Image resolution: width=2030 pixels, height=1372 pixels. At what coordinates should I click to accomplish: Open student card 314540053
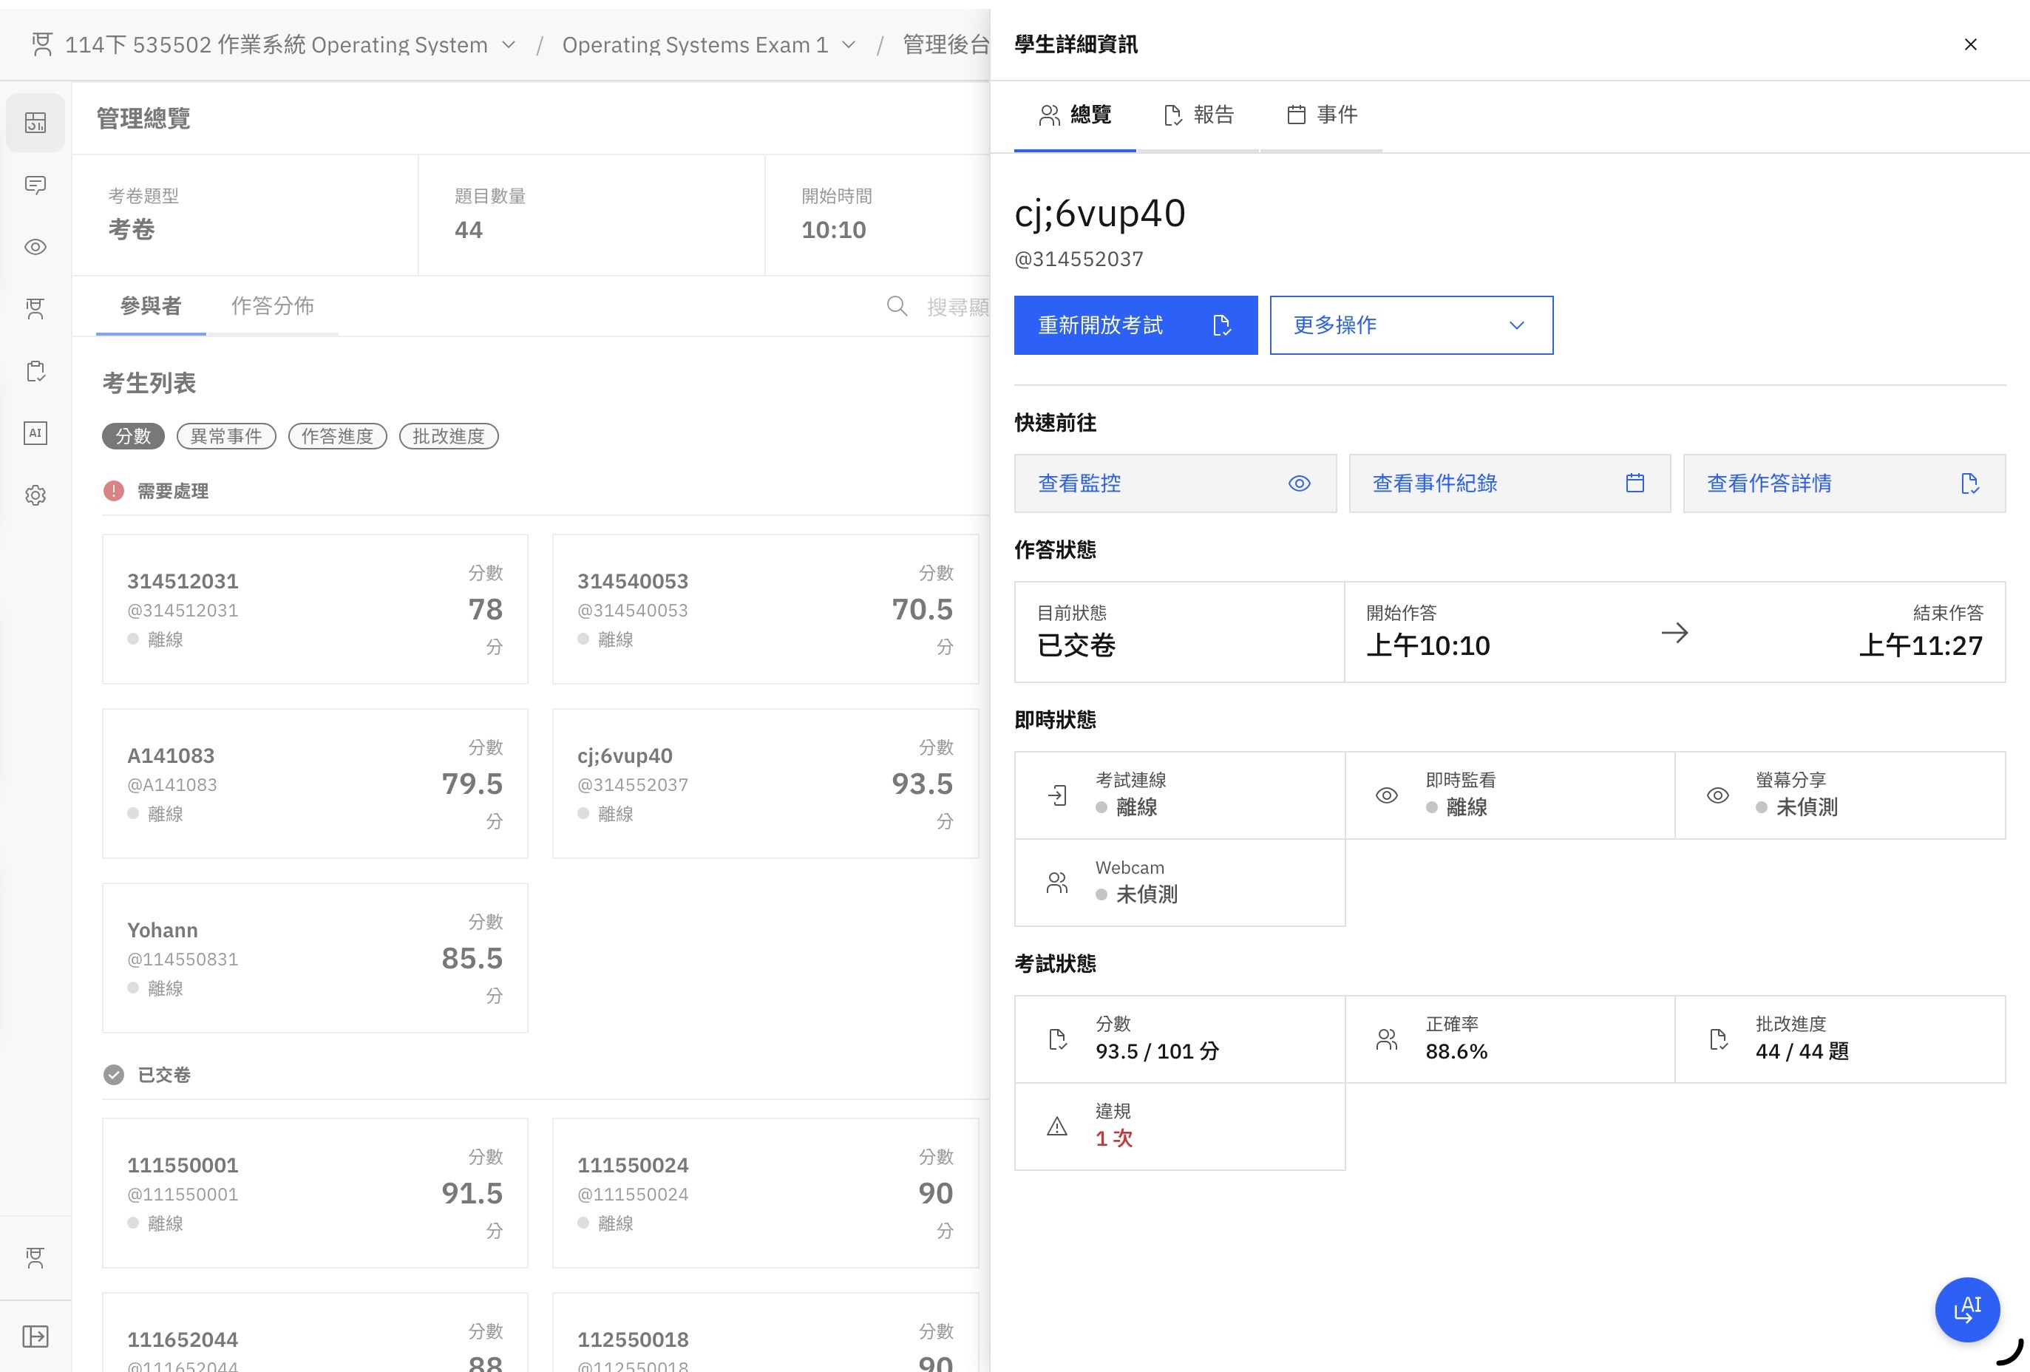pyautogui.click(x=765, y=608)
